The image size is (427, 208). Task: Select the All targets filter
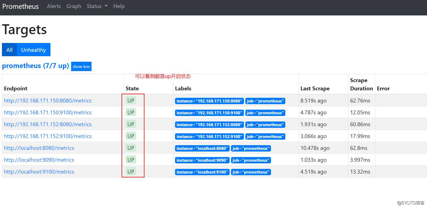pos(9,50)
